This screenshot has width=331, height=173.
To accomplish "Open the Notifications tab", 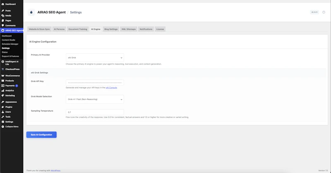I will (x=146, y=29).
